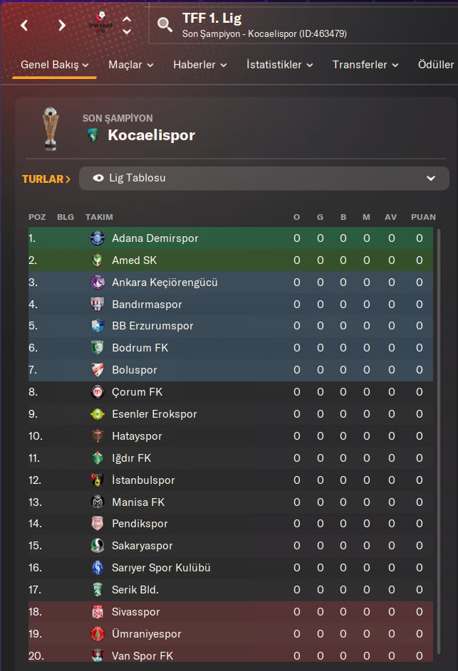Open Amed SK club badge
Image resolution: width=458 pixels, height=671 pixels.
[98, 260]
